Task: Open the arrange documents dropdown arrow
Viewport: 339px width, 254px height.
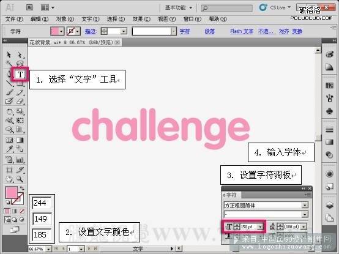Action: tap(53, 8)
